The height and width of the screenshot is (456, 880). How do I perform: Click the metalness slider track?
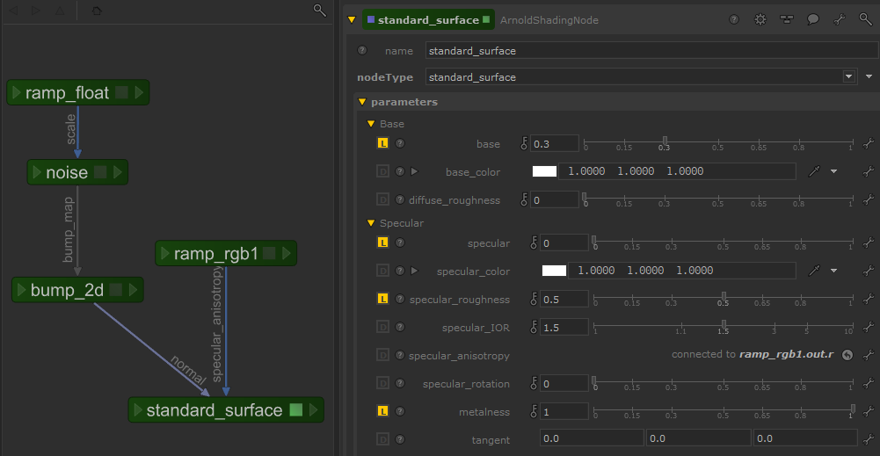pos(724,409)
